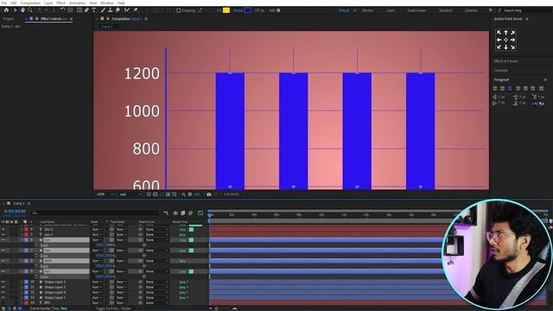This screenshot has width=553, height=311.
Task: Open workspace overflow chevrons menu
Action: [x=491, y=10]
